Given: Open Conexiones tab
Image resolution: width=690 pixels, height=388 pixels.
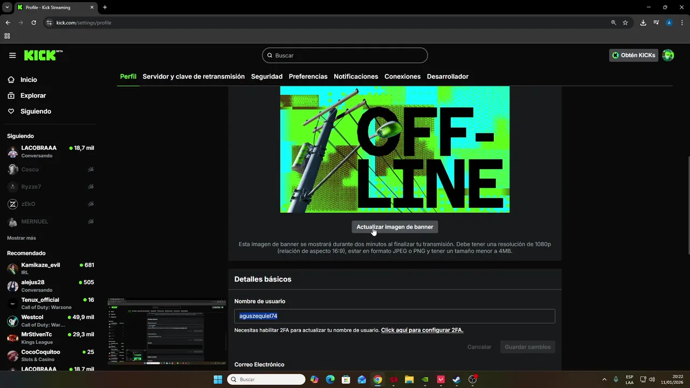Looking at the screenshot, I should pos(402,77).
